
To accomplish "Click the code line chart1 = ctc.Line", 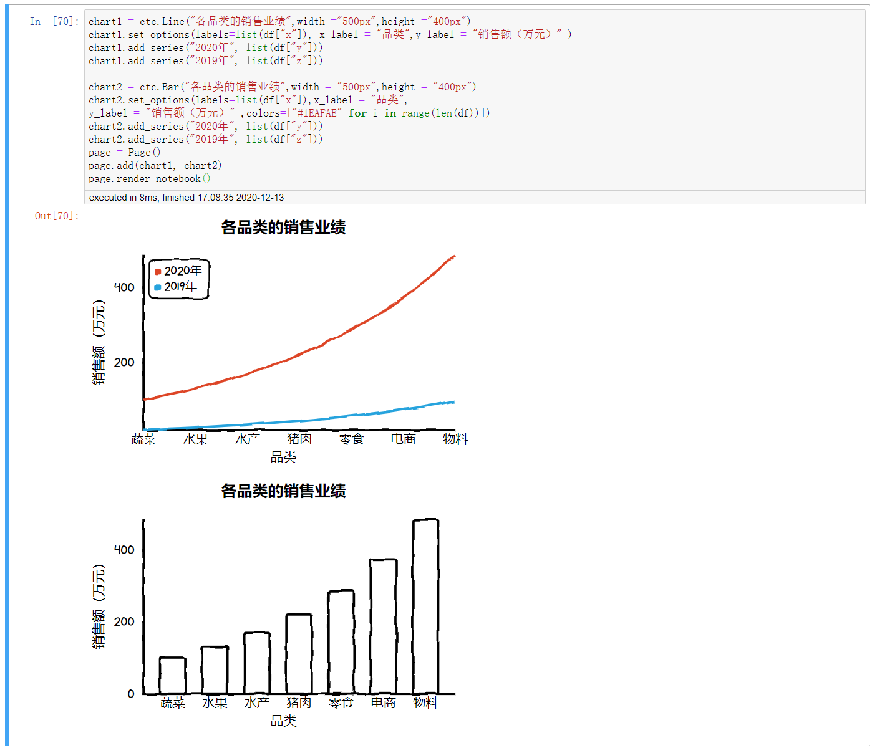I will tap(279, 21).
